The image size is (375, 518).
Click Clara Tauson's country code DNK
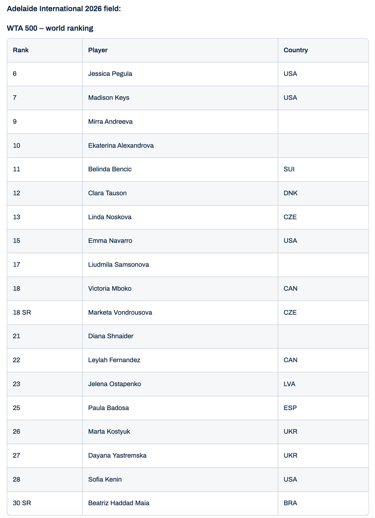(290, 193)
